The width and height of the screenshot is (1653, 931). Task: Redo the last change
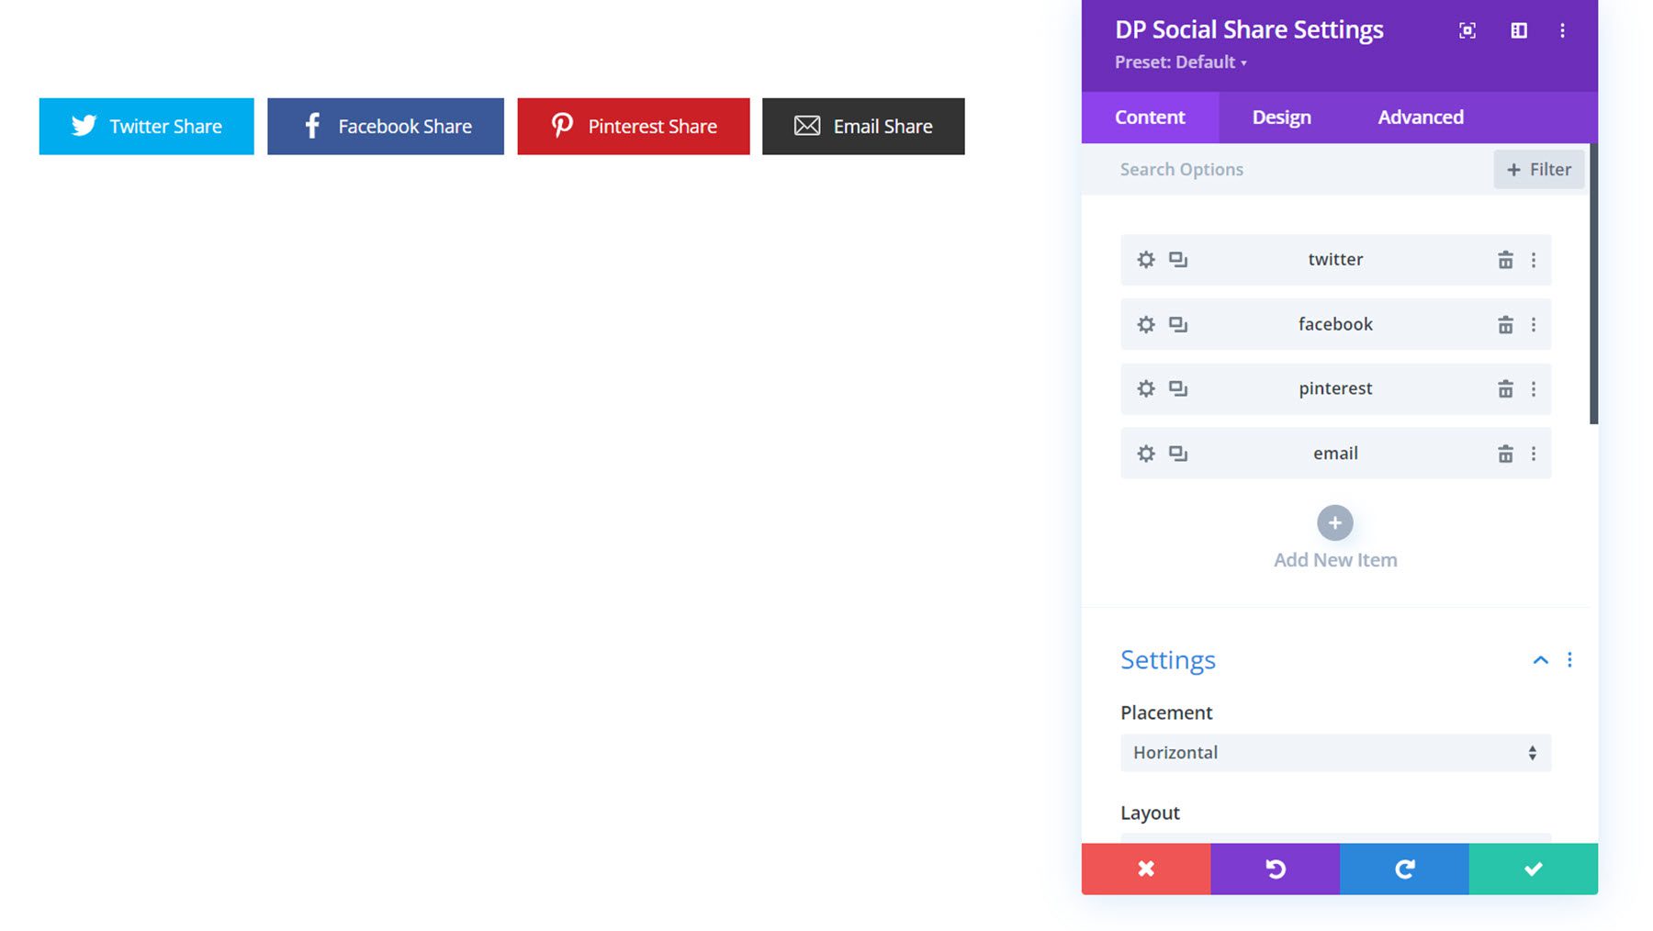tap(1404, 869)
